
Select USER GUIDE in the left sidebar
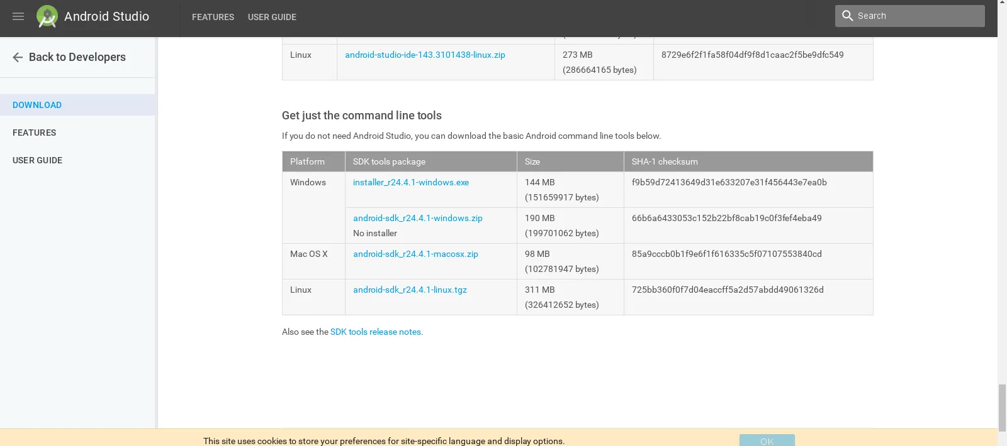coord(38,160)
